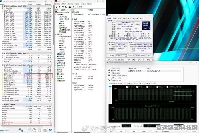The width and height of the screenshot is (199, 133).
Task: Switch to the 主板 tab in CPU-Z
Action: point(114,19)
